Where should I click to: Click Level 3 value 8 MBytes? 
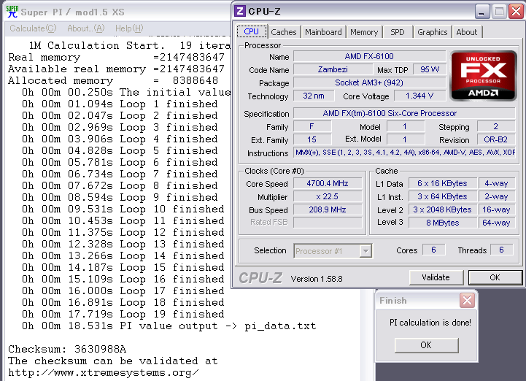click(x=442, y=223)
